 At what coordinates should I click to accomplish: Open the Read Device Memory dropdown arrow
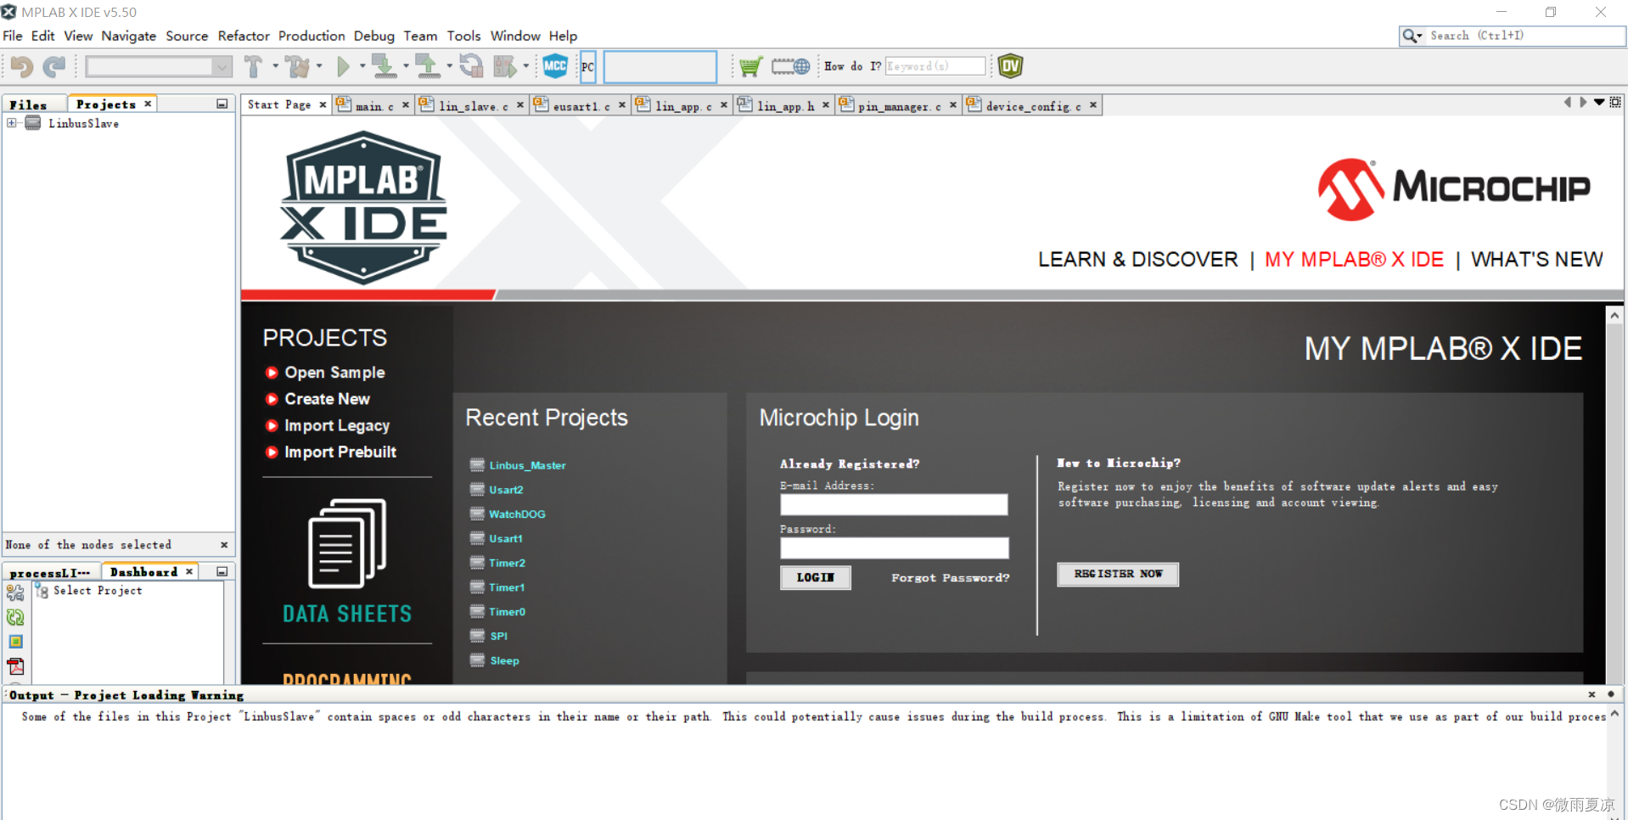coord(449,66)
